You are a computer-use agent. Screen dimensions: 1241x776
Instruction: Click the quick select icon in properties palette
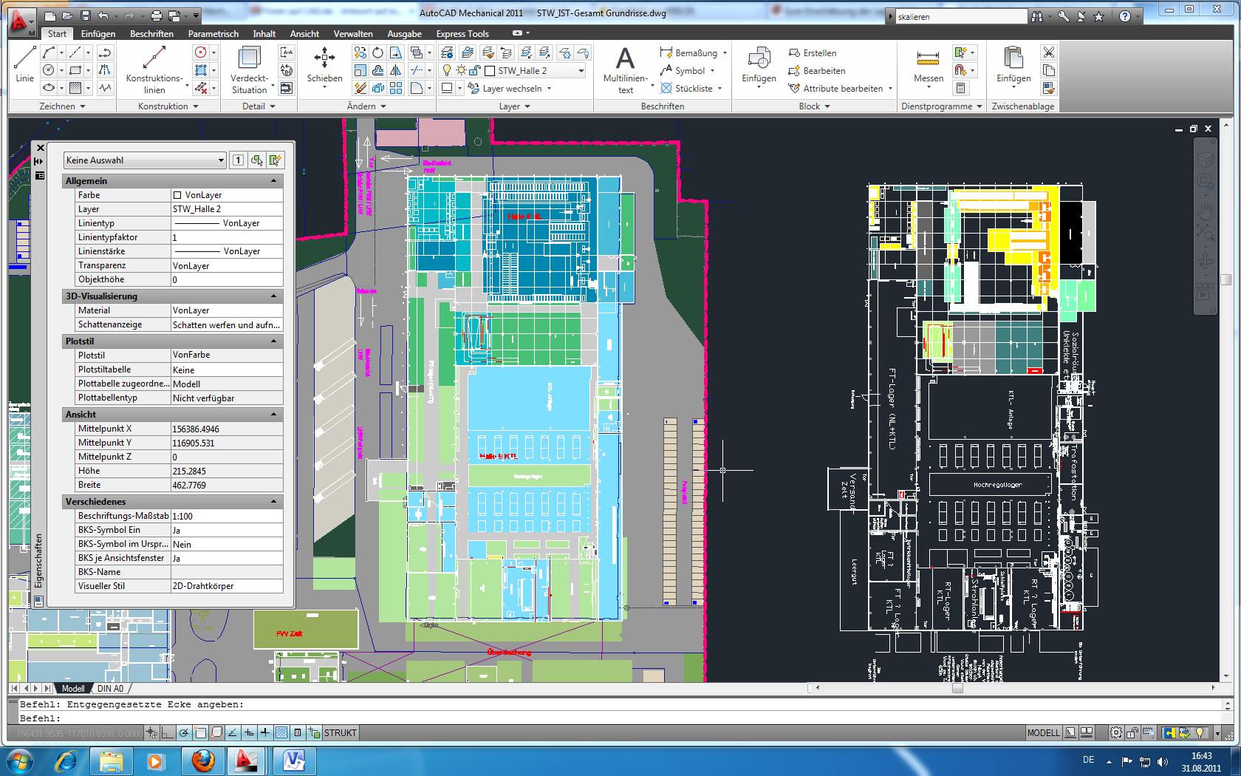pos(275,160)
